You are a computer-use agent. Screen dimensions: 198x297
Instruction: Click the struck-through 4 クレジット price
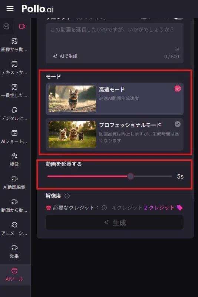[x=127, y=208]
